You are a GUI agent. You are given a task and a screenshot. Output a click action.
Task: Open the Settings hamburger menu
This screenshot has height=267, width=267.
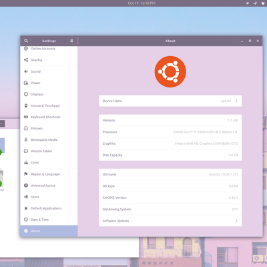pos(71,41)
